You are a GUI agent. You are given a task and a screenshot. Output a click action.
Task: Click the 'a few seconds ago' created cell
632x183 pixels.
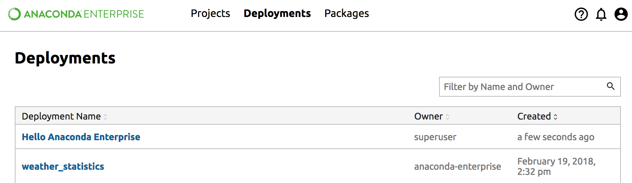[555, 137]
